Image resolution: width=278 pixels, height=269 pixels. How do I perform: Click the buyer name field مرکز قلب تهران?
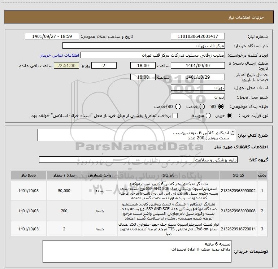(x=144, y=46)
